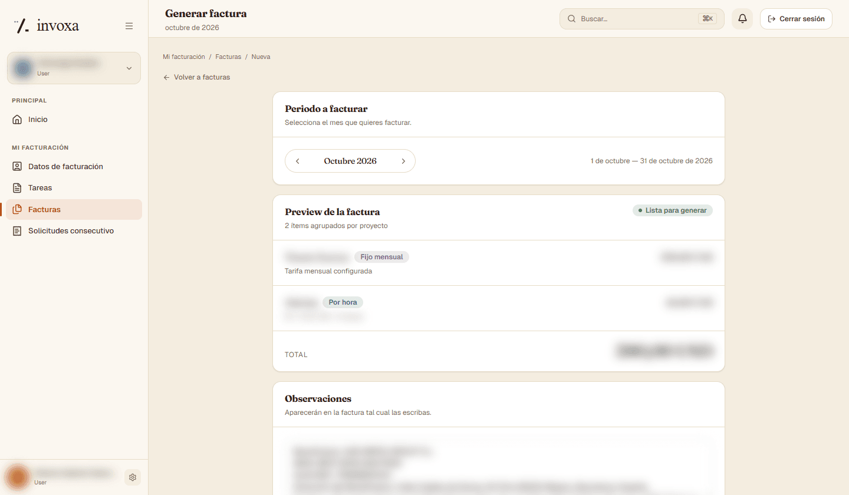
Task: Click the Cerrar sesión button
Action: click(796, 19)
